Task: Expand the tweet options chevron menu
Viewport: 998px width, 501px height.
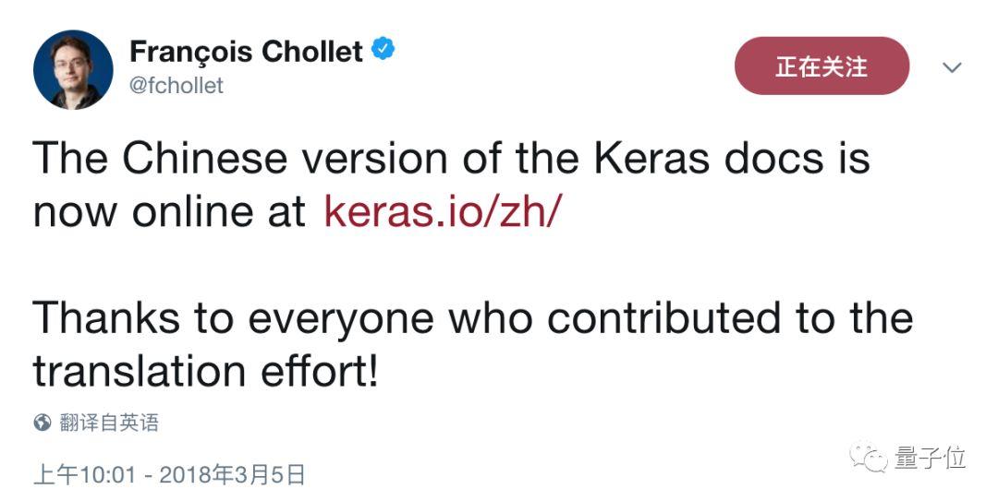Action: (x=952, y=67)
